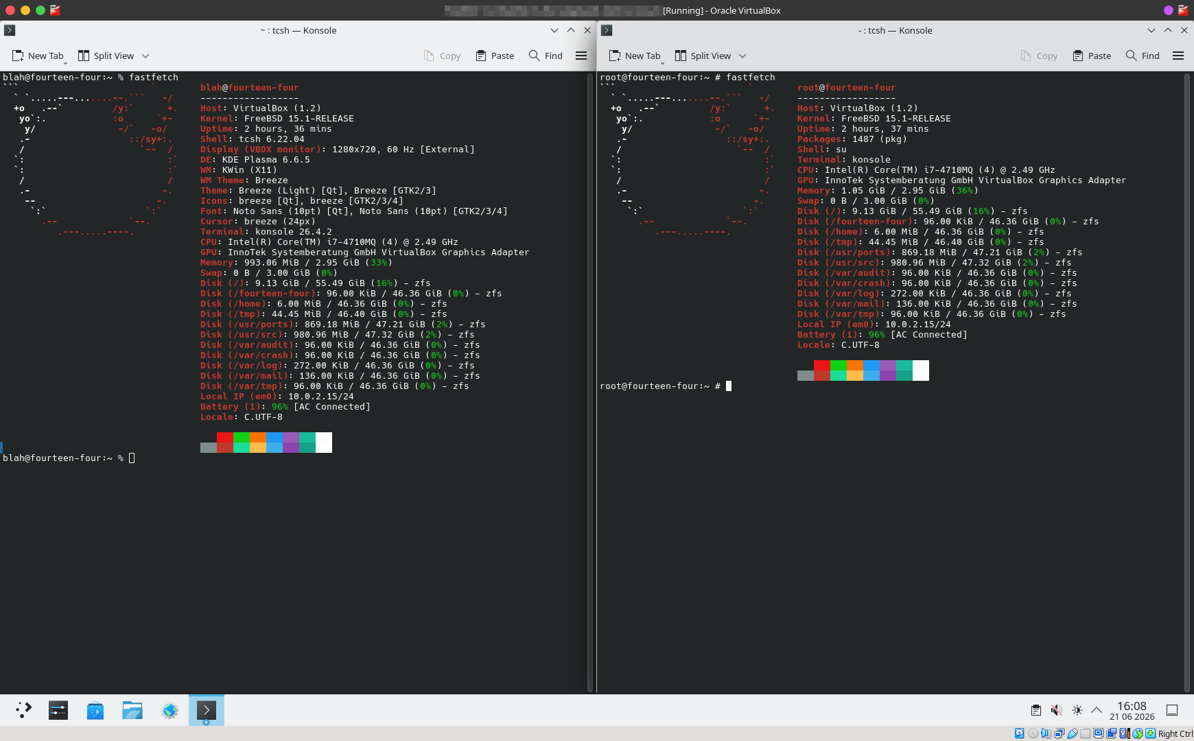Viewport: 1194px width, 741px height.
Task: Open hamburger menu in right Konsole
Action: [1178, 56]
